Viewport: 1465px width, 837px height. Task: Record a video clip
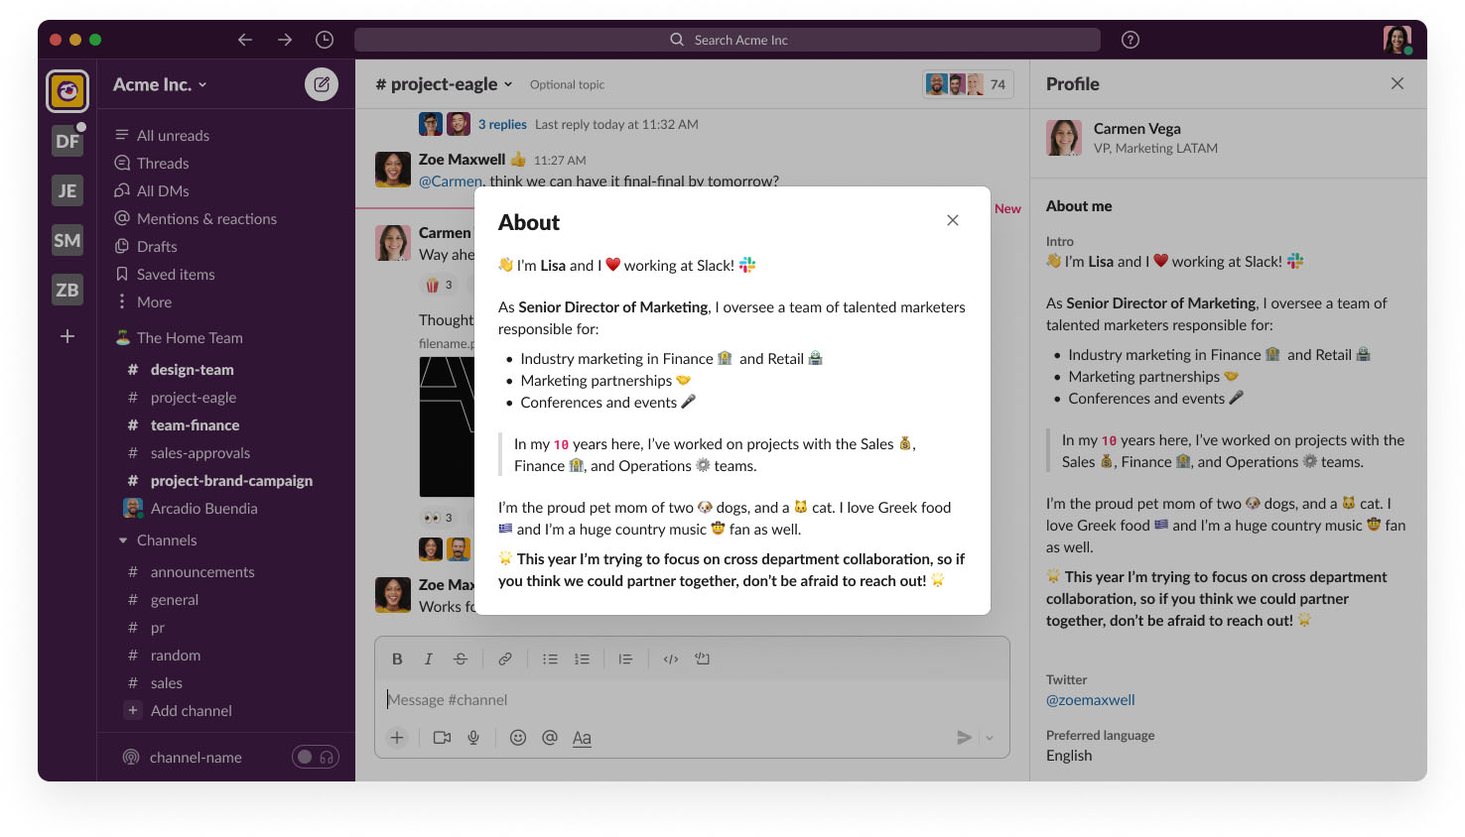click(x=443, y=737)
